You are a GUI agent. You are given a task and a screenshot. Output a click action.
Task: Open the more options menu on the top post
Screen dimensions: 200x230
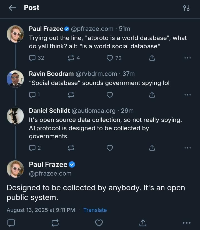pos(187,58)
